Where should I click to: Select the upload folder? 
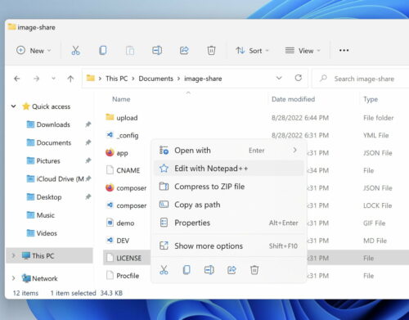pyautogui.click(x=127, y=118)
